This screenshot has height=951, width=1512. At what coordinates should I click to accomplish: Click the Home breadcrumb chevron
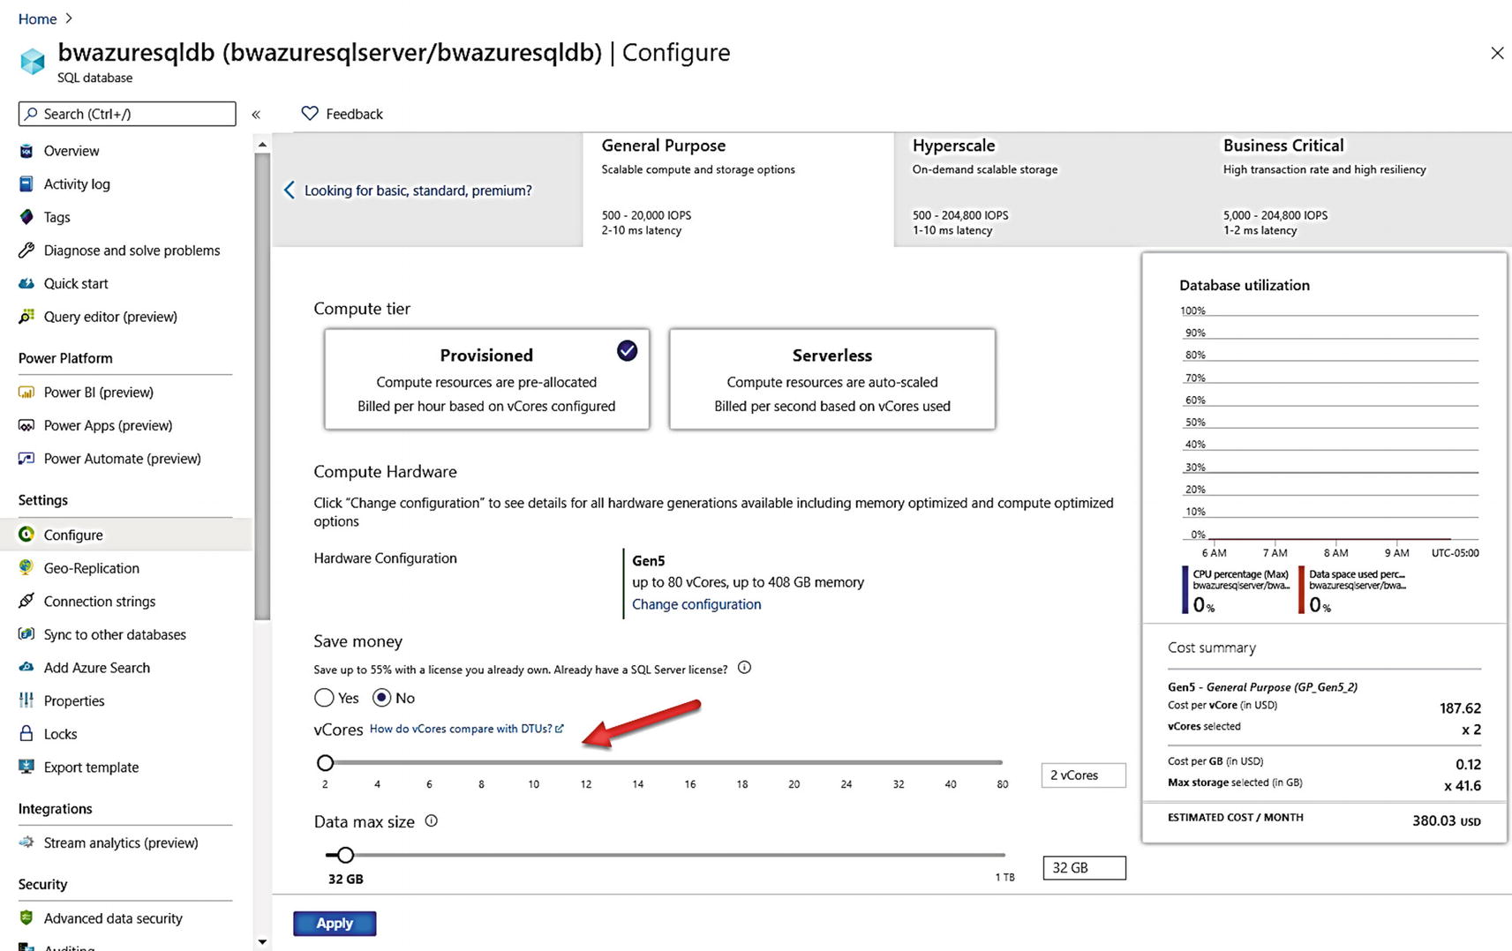(x=69, y=19)
